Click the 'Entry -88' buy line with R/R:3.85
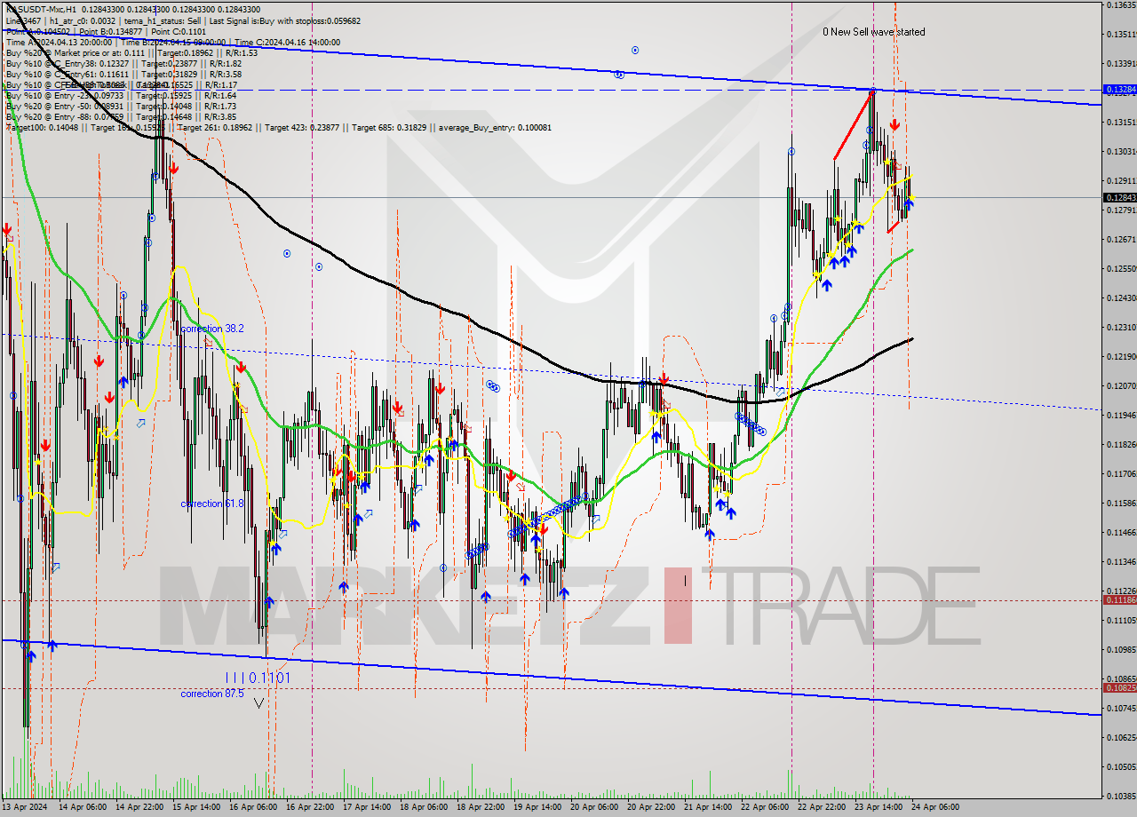The image size is (1137, 817). coord(121,116)
